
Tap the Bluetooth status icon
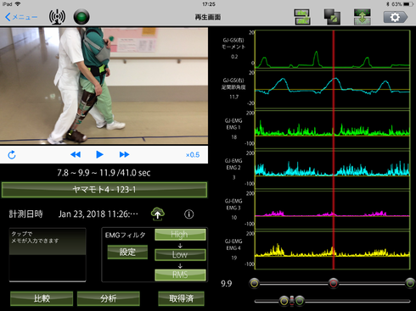388,4
